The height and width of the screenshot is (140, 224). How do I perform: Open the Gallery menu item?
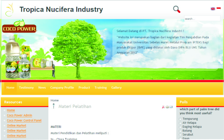pos(117,88)
